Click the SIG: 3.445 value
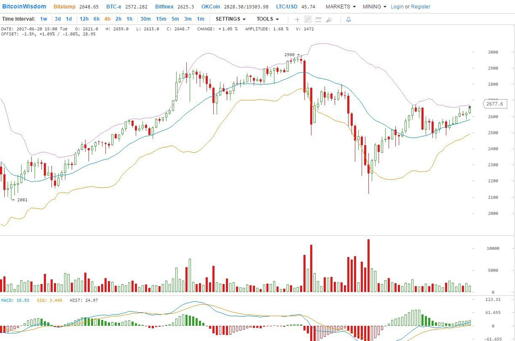The image size is (515, 341). click(50, 300)
